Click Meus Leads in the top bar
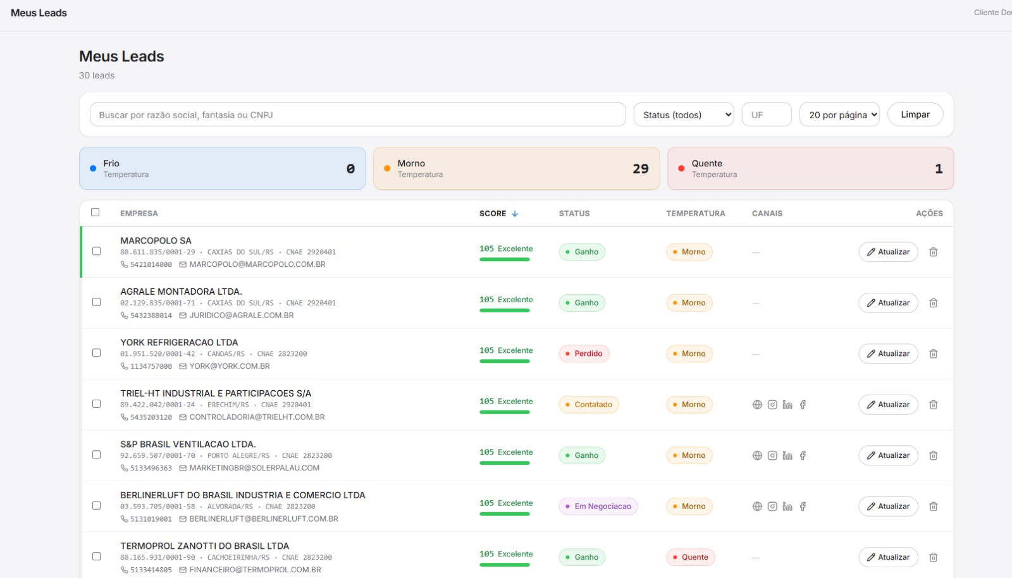The height and width of the screenshot is (578, 1012). 39,13
